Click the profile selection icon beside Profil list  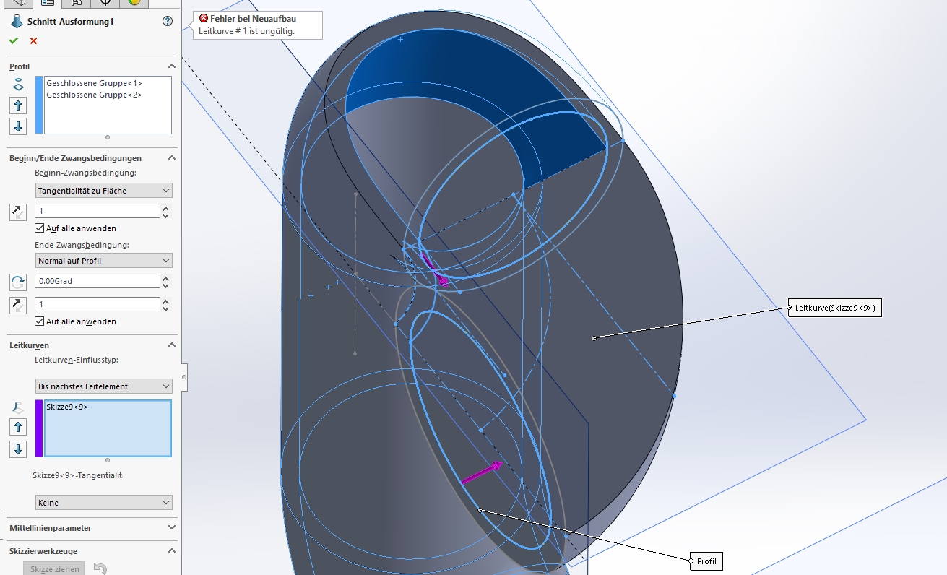(x=19, y=85)
